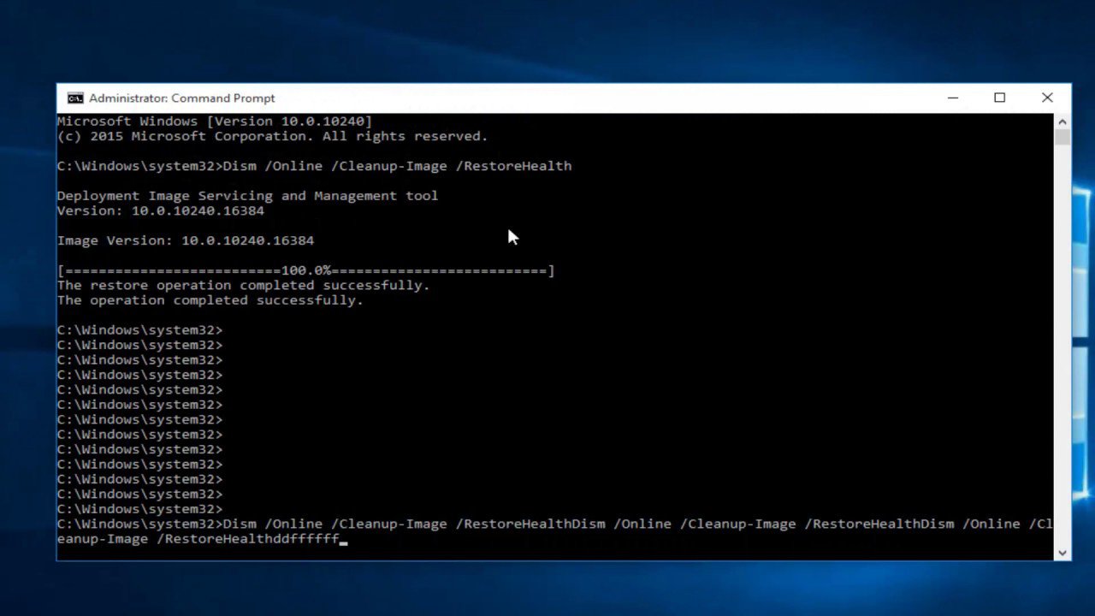The width and height of the screenshot is (1095, 616).
Task: Click the scrollbar down arrow
Action: (1062, 553)
